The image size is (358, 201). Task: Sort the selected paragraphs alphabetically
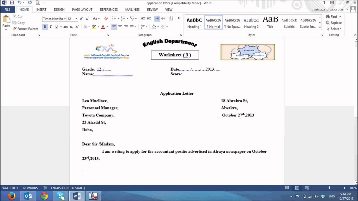coord(171,19)
